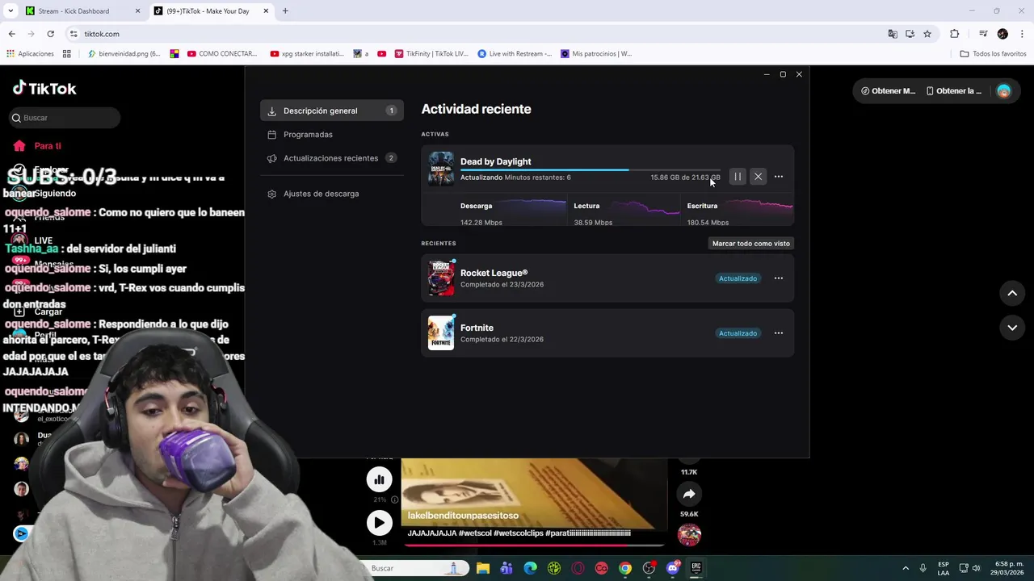The width and height of the screenshot is (1034, 581).
Task: Click Fortnite game thumbnail
Action: pos(441,333)
